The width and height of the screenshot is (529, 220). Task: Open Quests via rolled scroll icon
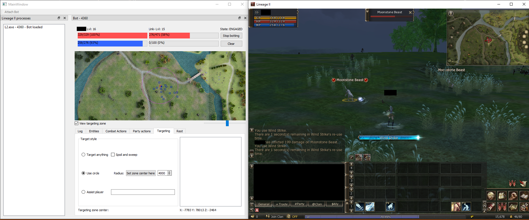(x=491, y=207)
